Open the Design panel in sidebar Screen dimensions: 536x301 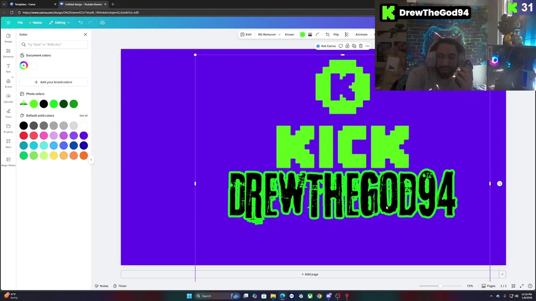(x=8, y=38)
